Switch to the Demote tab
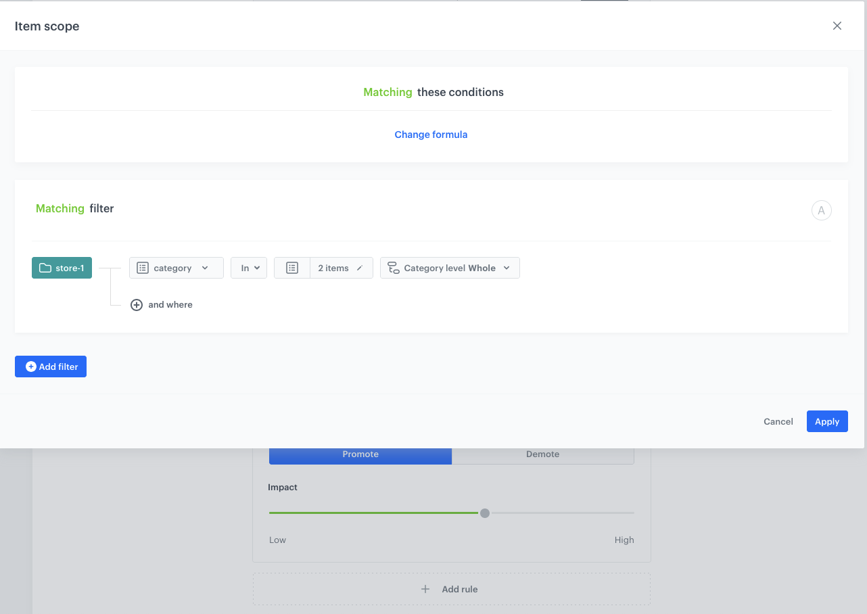Viewport: 867px width, 614px height. [542, 454]
